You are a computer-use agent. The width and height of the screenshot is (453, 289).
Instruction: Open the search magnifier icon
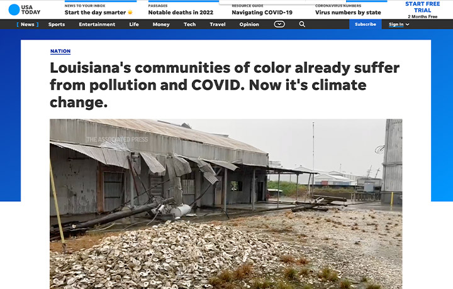coord(302,25)
